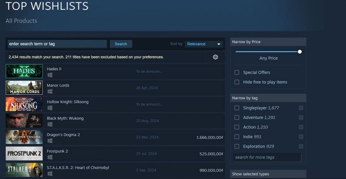Enable the Special Offers checkbox
346x179 pixels.
237,72
